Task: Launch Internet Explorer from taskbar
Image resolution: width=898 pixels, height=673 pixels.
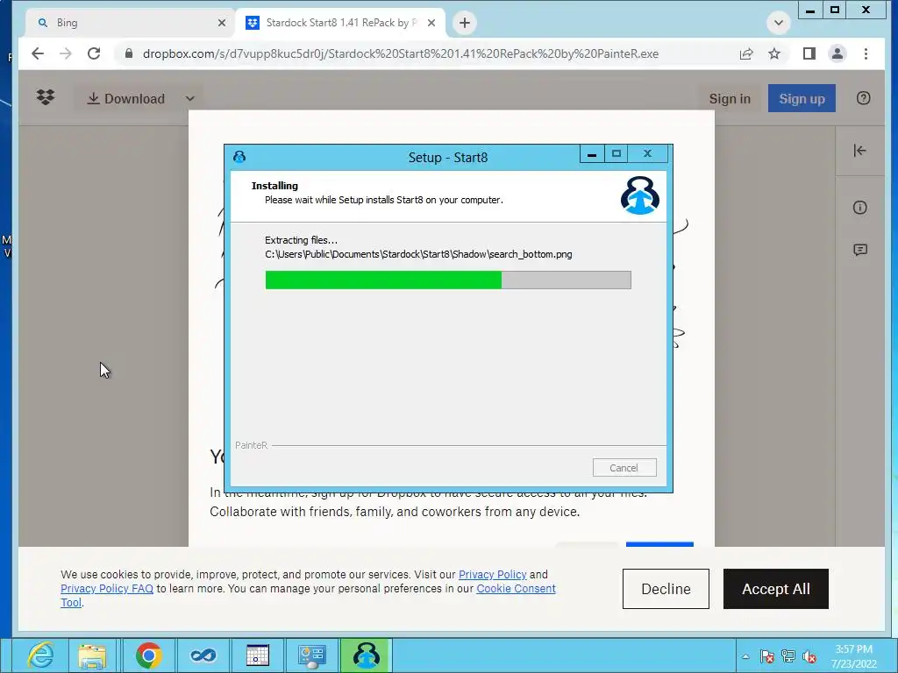Action: (40, 655)
